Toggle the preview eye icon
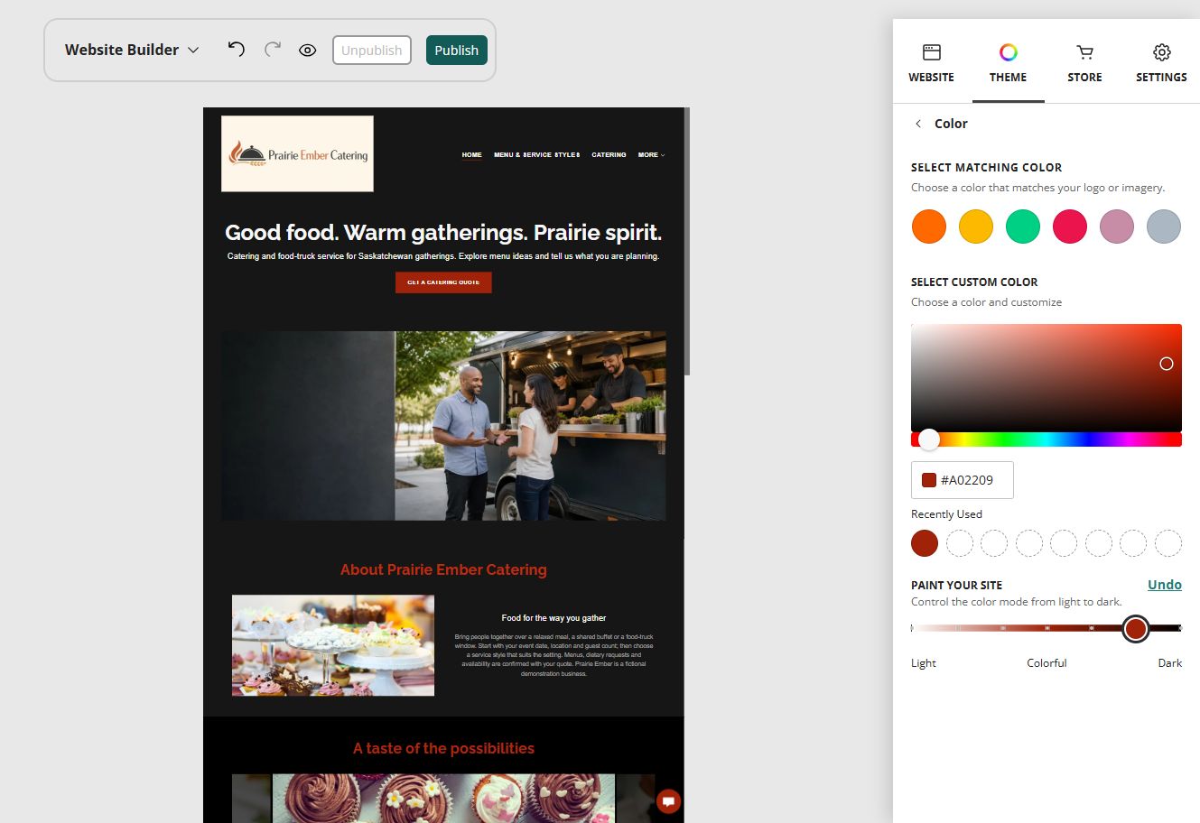Image resolution: width=1200 pixels, height=823 pixels. 308,51
